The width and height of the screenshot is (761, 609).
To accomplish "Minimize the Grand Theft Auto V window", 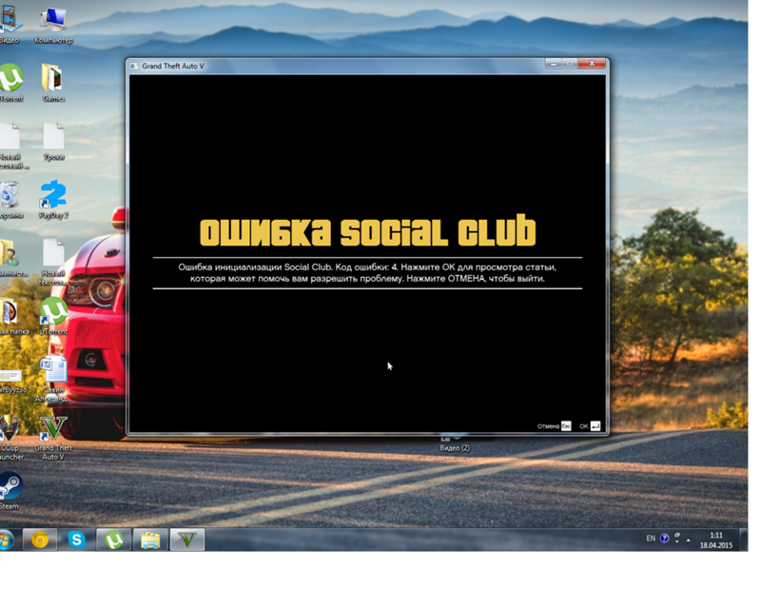I will point(553,64).
